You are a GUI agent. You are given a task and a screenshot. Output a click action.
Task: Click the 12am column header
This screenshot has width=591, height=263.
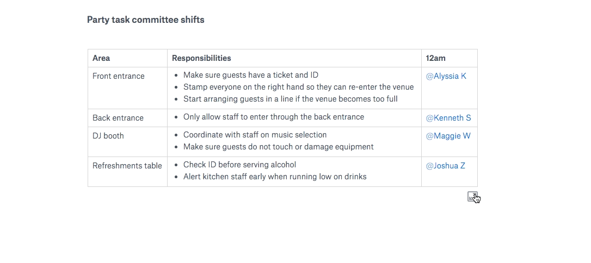(x=435, y=58)
